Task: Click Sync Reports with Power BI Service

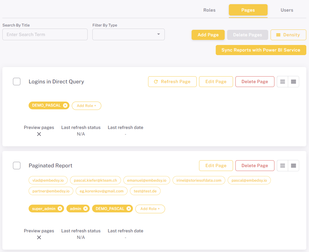Action: [x=261, y=50]
